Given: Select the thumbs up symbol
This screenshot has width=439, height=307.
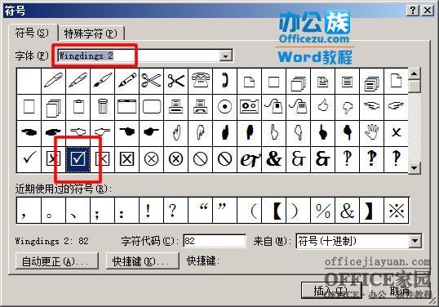Looking at the screenshot, I should 323,107.
